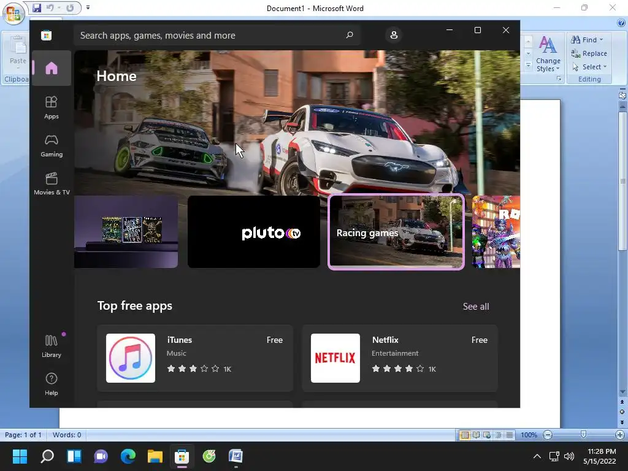628x471 pixels.
Task: Click Undo in Word Quick Access Toolbar
Action: click(x=50, y=7)
